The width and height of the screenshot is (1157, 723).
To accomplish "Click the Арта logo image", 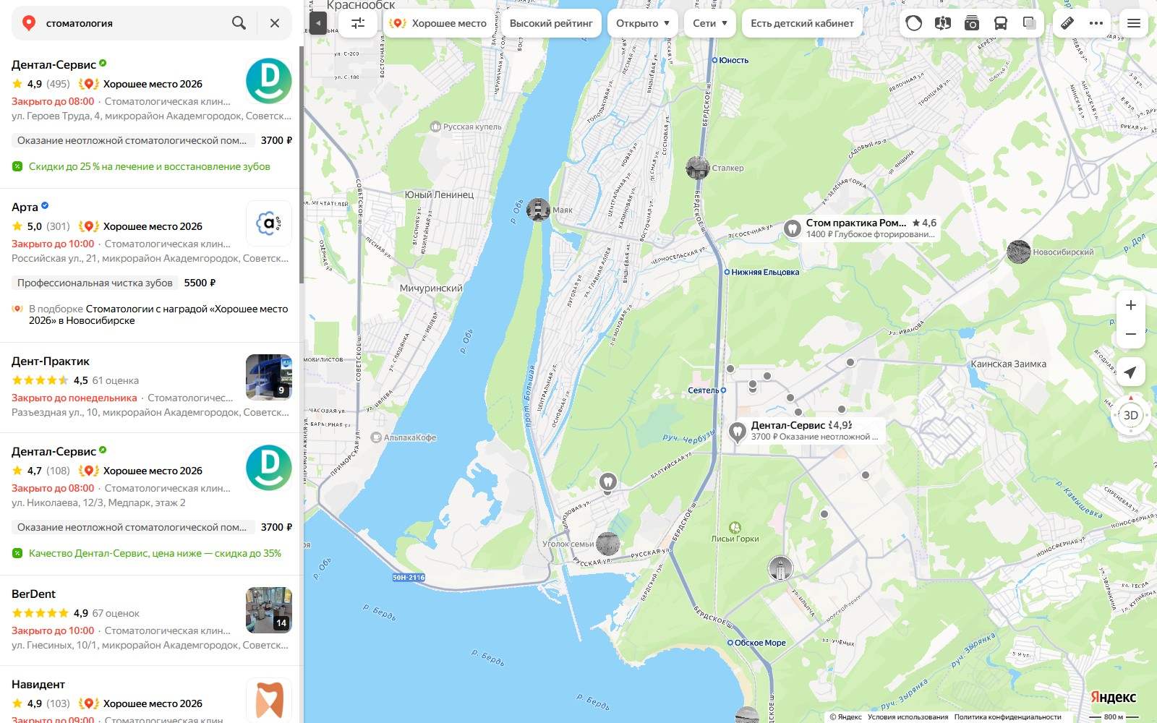I will pyautogui.click(x=269, y=223).
